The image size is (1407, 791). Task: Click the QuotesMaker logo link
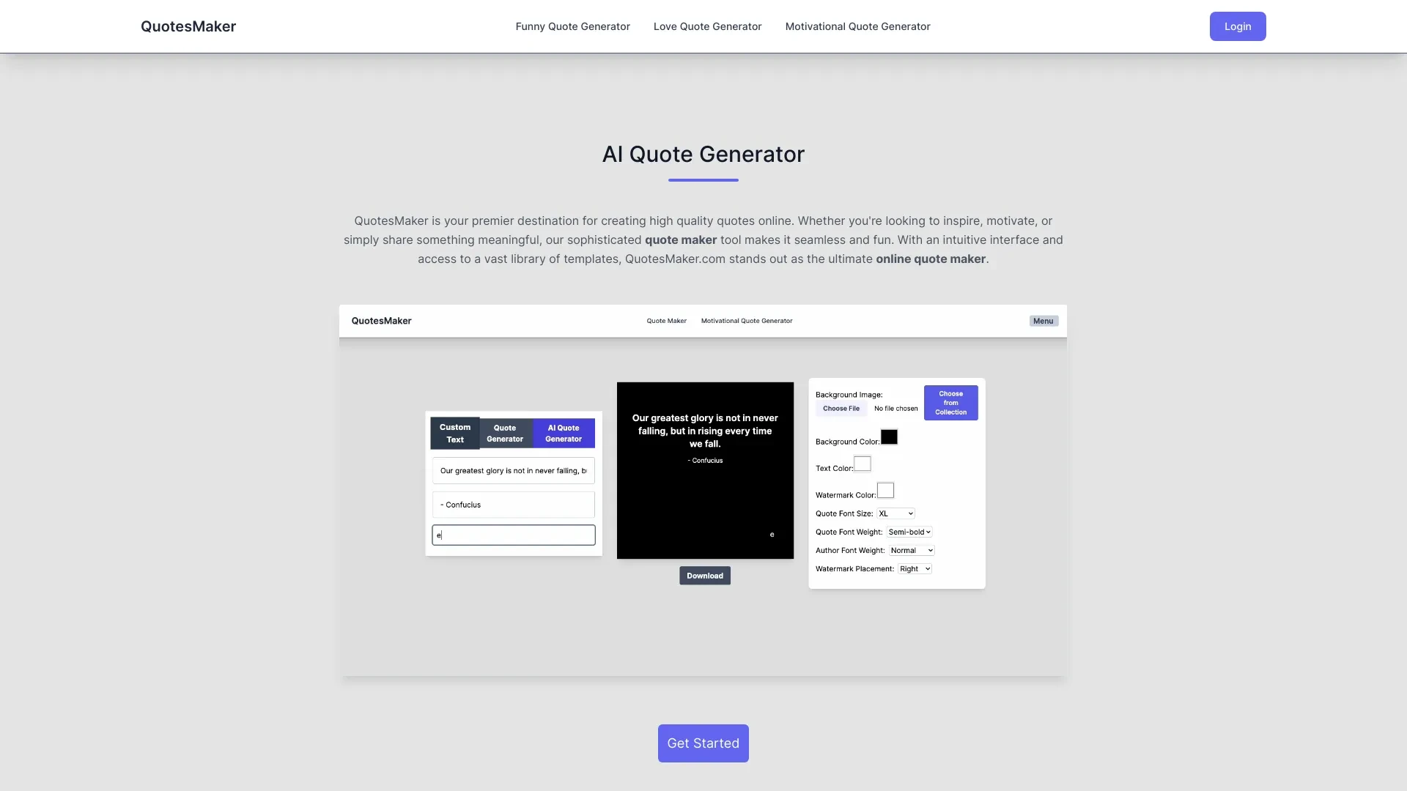188,26
